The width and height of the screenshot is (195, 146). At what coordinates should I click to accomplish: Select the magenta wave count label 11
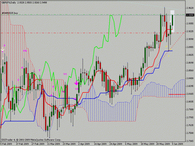[65, 74]
